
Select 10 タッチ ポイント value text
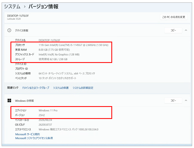57,78
